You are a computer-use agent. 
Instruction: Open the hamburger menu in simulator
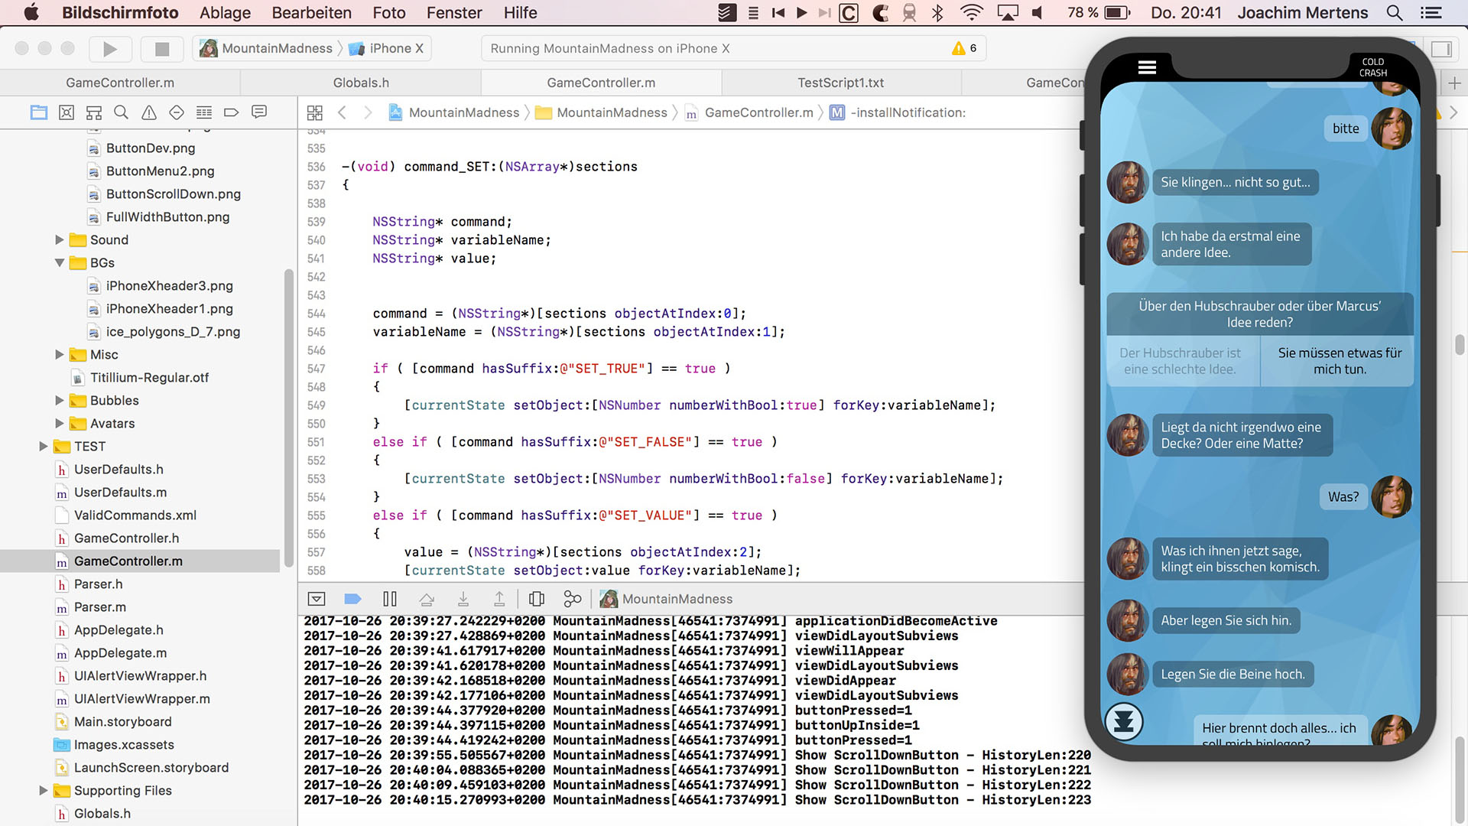coord(1147,67)
